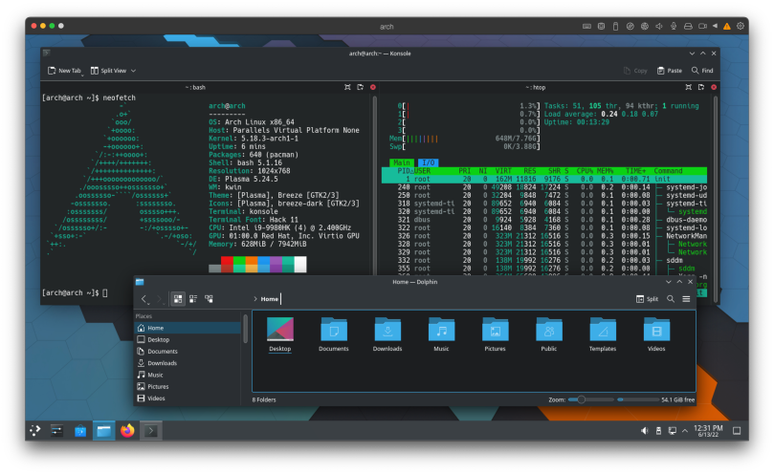
Task: Click the Dolphin Zoom slider
Action: coord(591,400)
